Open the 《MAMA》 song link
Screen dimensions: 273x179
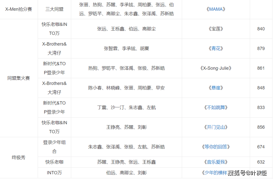(216, 9)
